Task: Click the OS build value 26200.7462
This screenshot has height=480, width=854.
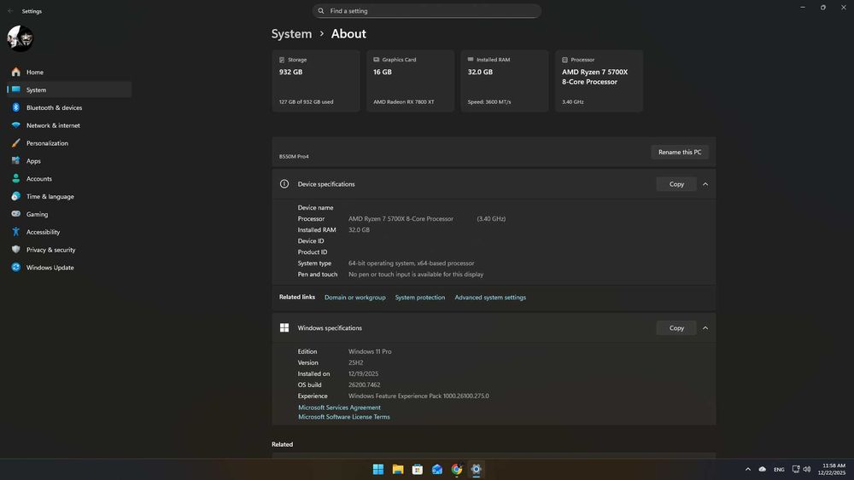Action: [365, 385]
